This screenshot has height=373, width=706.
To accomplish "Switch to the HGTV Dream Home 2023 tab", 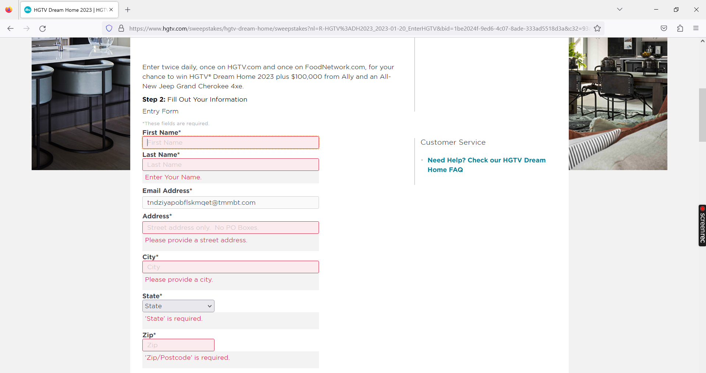I will click(x=66, y=10).
